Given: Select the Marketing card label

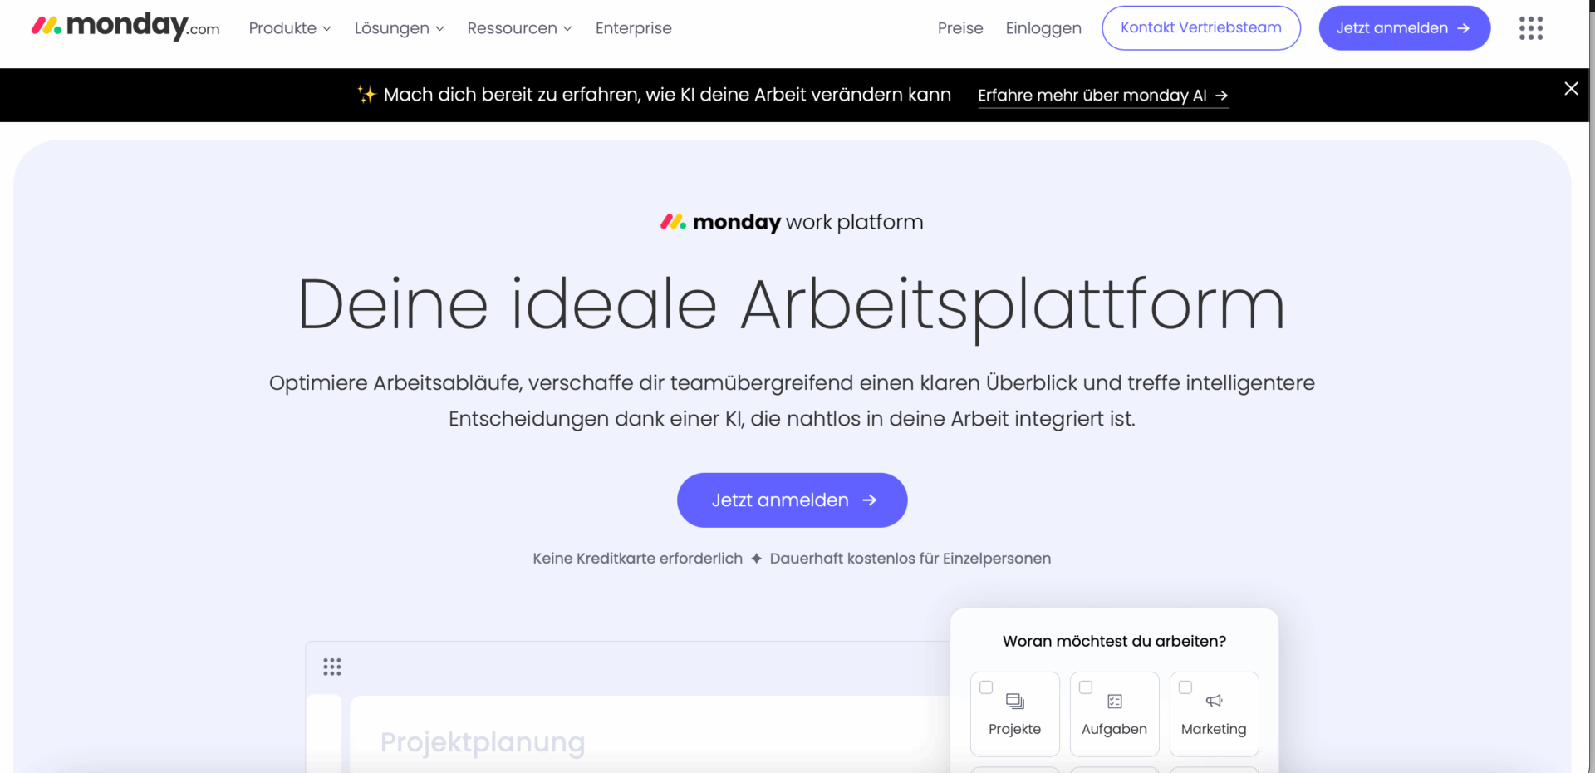Looking at the screenshot, I should 1214,729.
